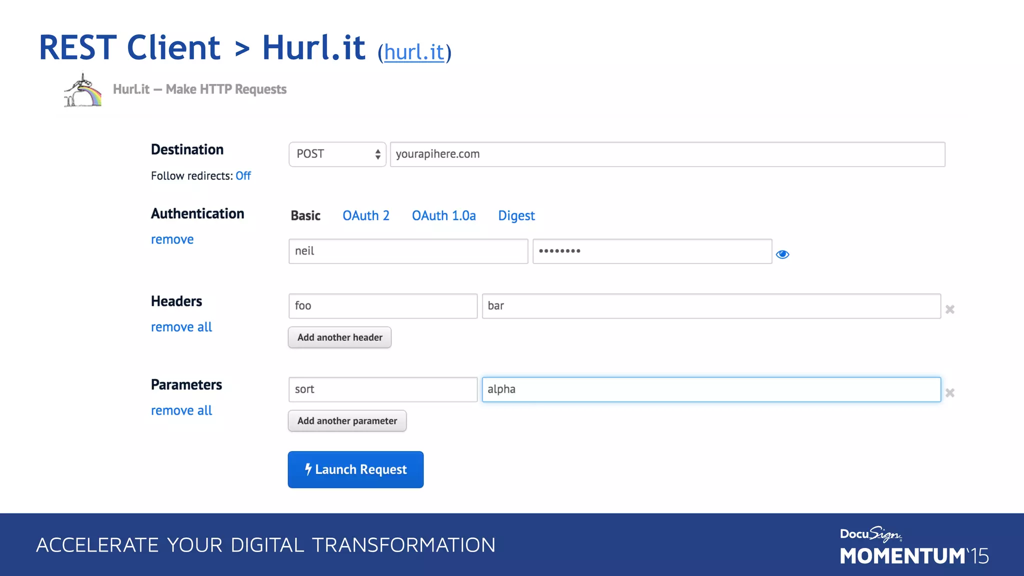The width and height of the screenshot is (1024, 576).
Task: Delete the sort parameter with X icon
Action: point(950,393)
